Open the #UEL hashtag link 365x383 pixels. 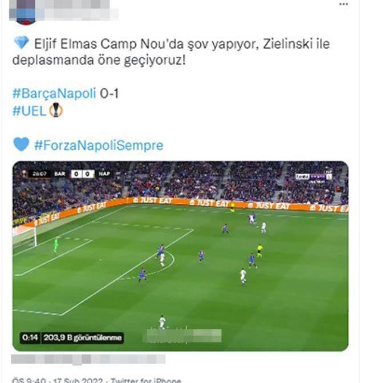coord(29,111)
